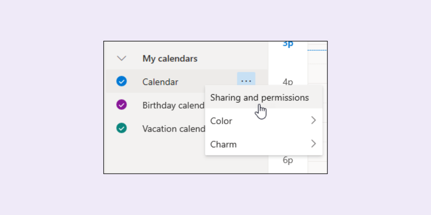Select Charm from the context menu
Image resolution: width=431 pixels, height=215 pixels.
[x=223, y=144]
